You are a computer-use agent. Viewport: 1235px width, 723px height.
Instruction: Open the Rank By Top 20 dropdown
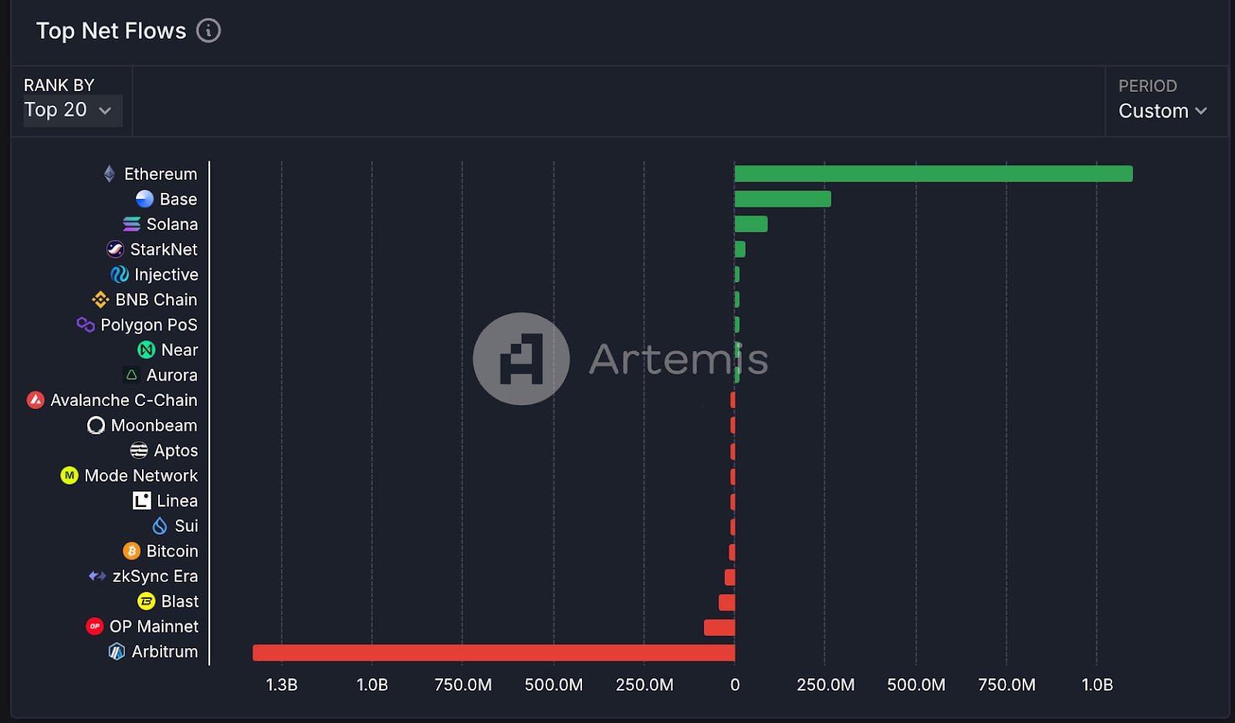point(73,110)
